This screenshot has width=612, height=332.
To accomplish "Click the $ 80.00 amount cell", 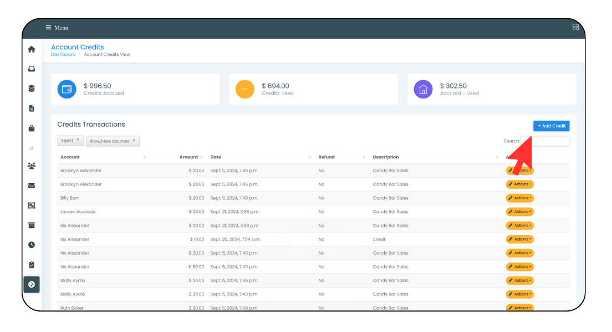I will [x=196, y=267].
